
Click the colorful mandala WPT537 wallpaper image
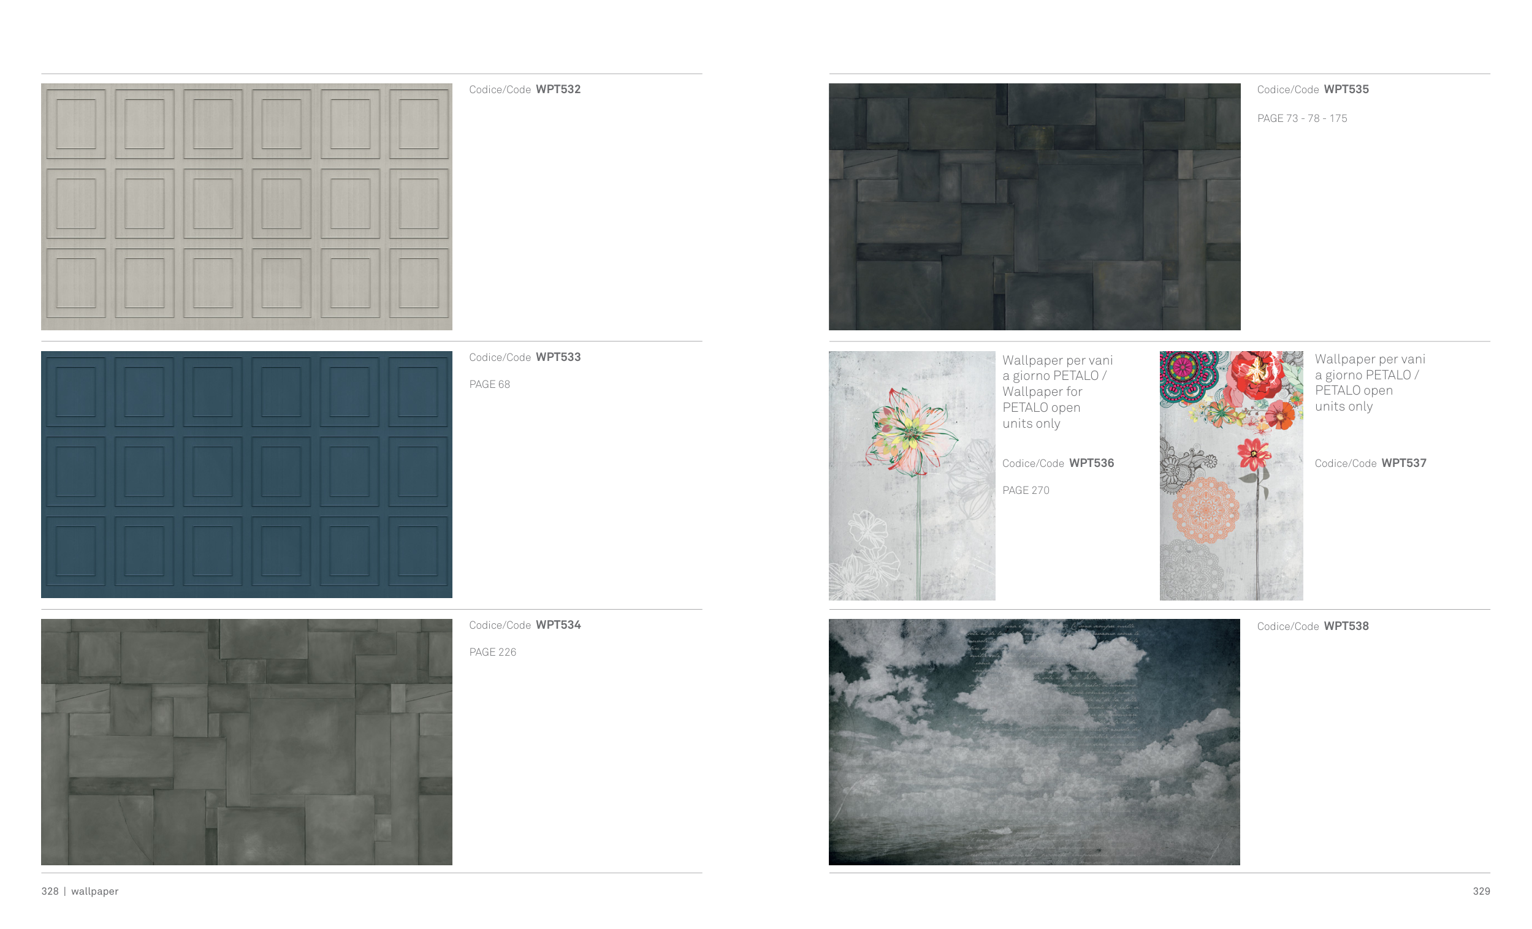pyautogui.click(x=1230, y=476)
